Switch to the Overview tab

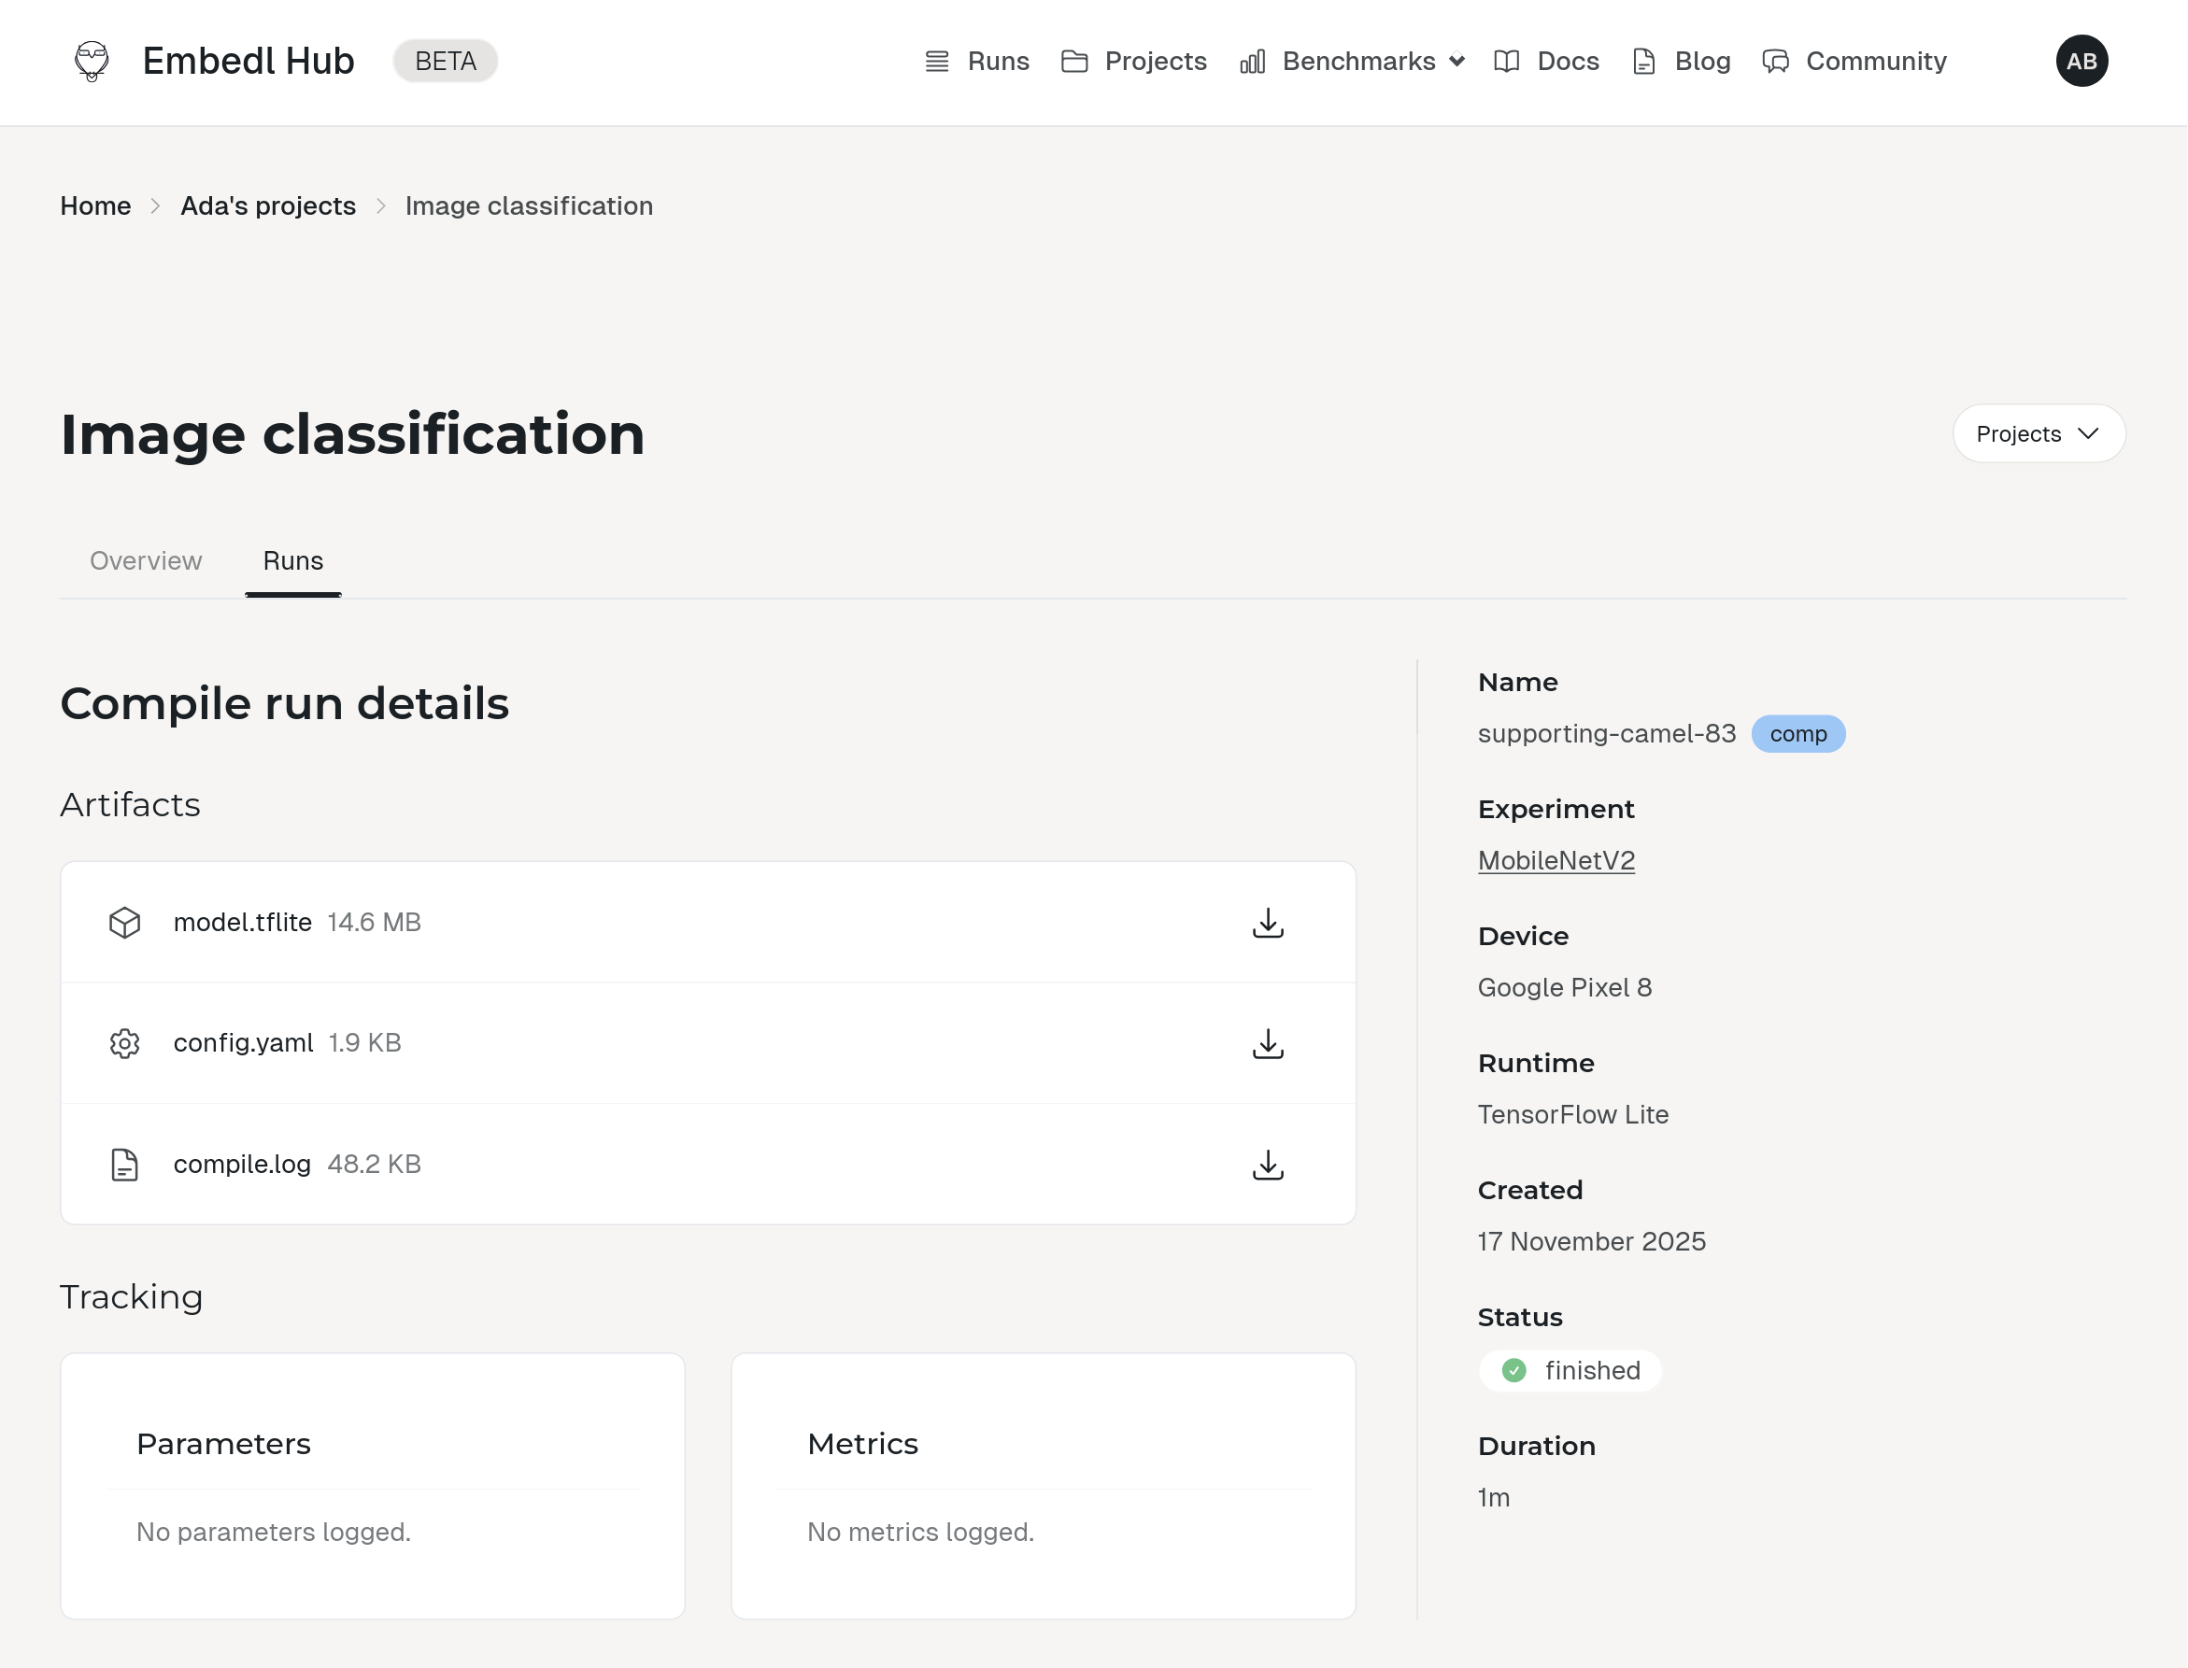146,561
